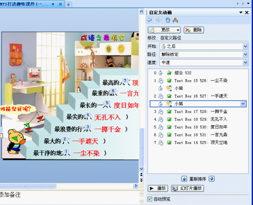This screenshot has width=253, height=205.
Task: Toggle the 自动预览 checkbox
Action: click(x=150, y=199)
